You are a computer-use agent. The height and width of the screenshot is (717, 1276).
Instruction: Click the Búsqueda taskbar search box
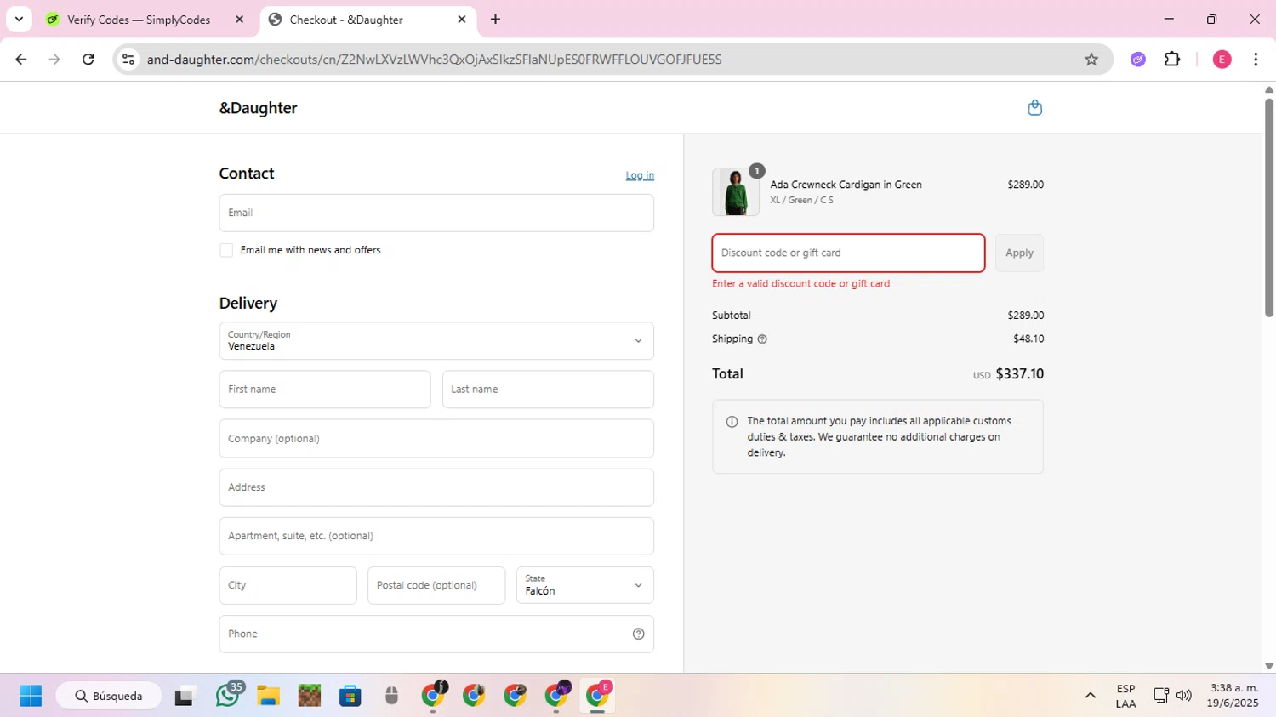(109, 696)
